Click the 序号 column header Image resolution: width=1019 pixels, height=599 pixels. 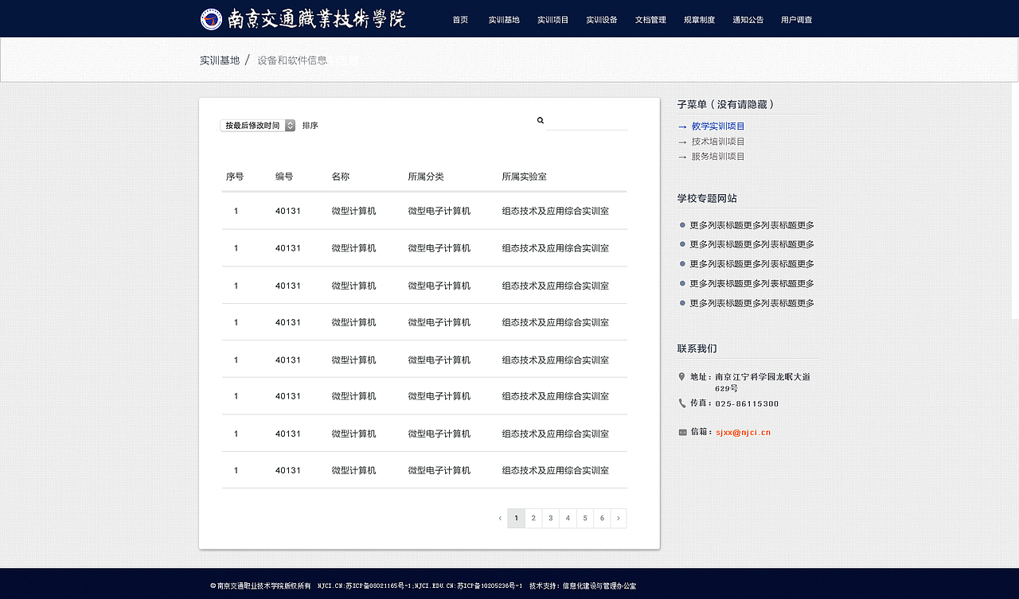[x=235, y=177]
